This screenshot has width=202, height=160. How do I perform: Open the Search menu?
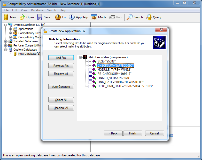[x=51, y=10]
